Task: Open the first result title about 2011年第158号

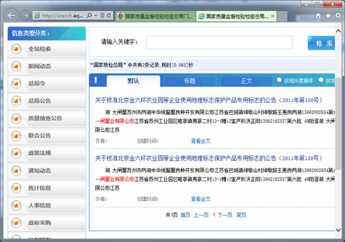Action: click(209, 100)
